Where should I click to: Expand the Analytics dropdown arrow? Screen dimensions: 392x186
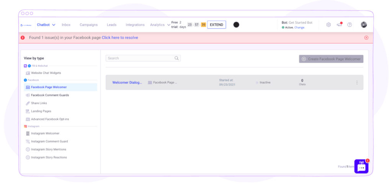[x=168, y=25]
